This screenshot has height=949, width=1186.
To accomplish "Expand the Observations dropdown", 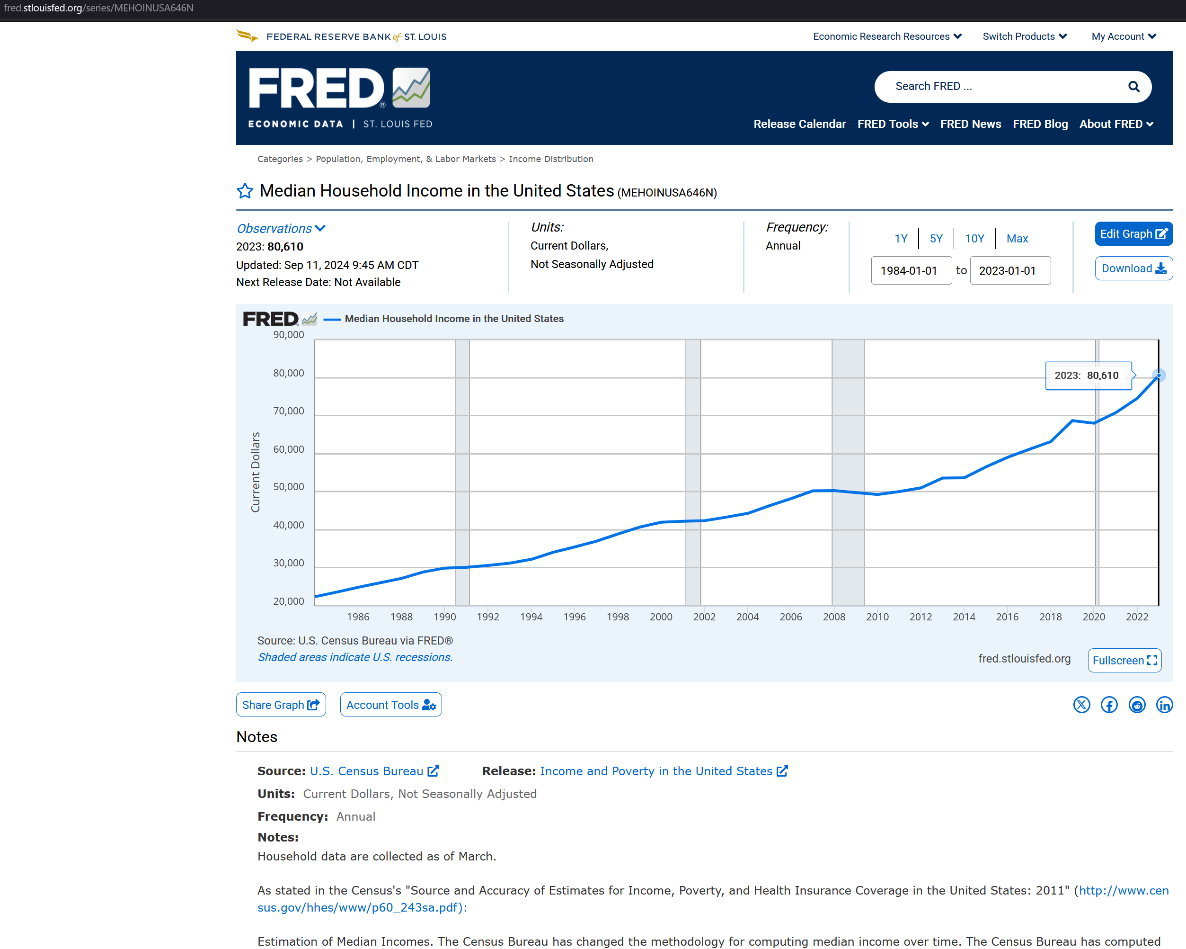I will pos(281,228).
